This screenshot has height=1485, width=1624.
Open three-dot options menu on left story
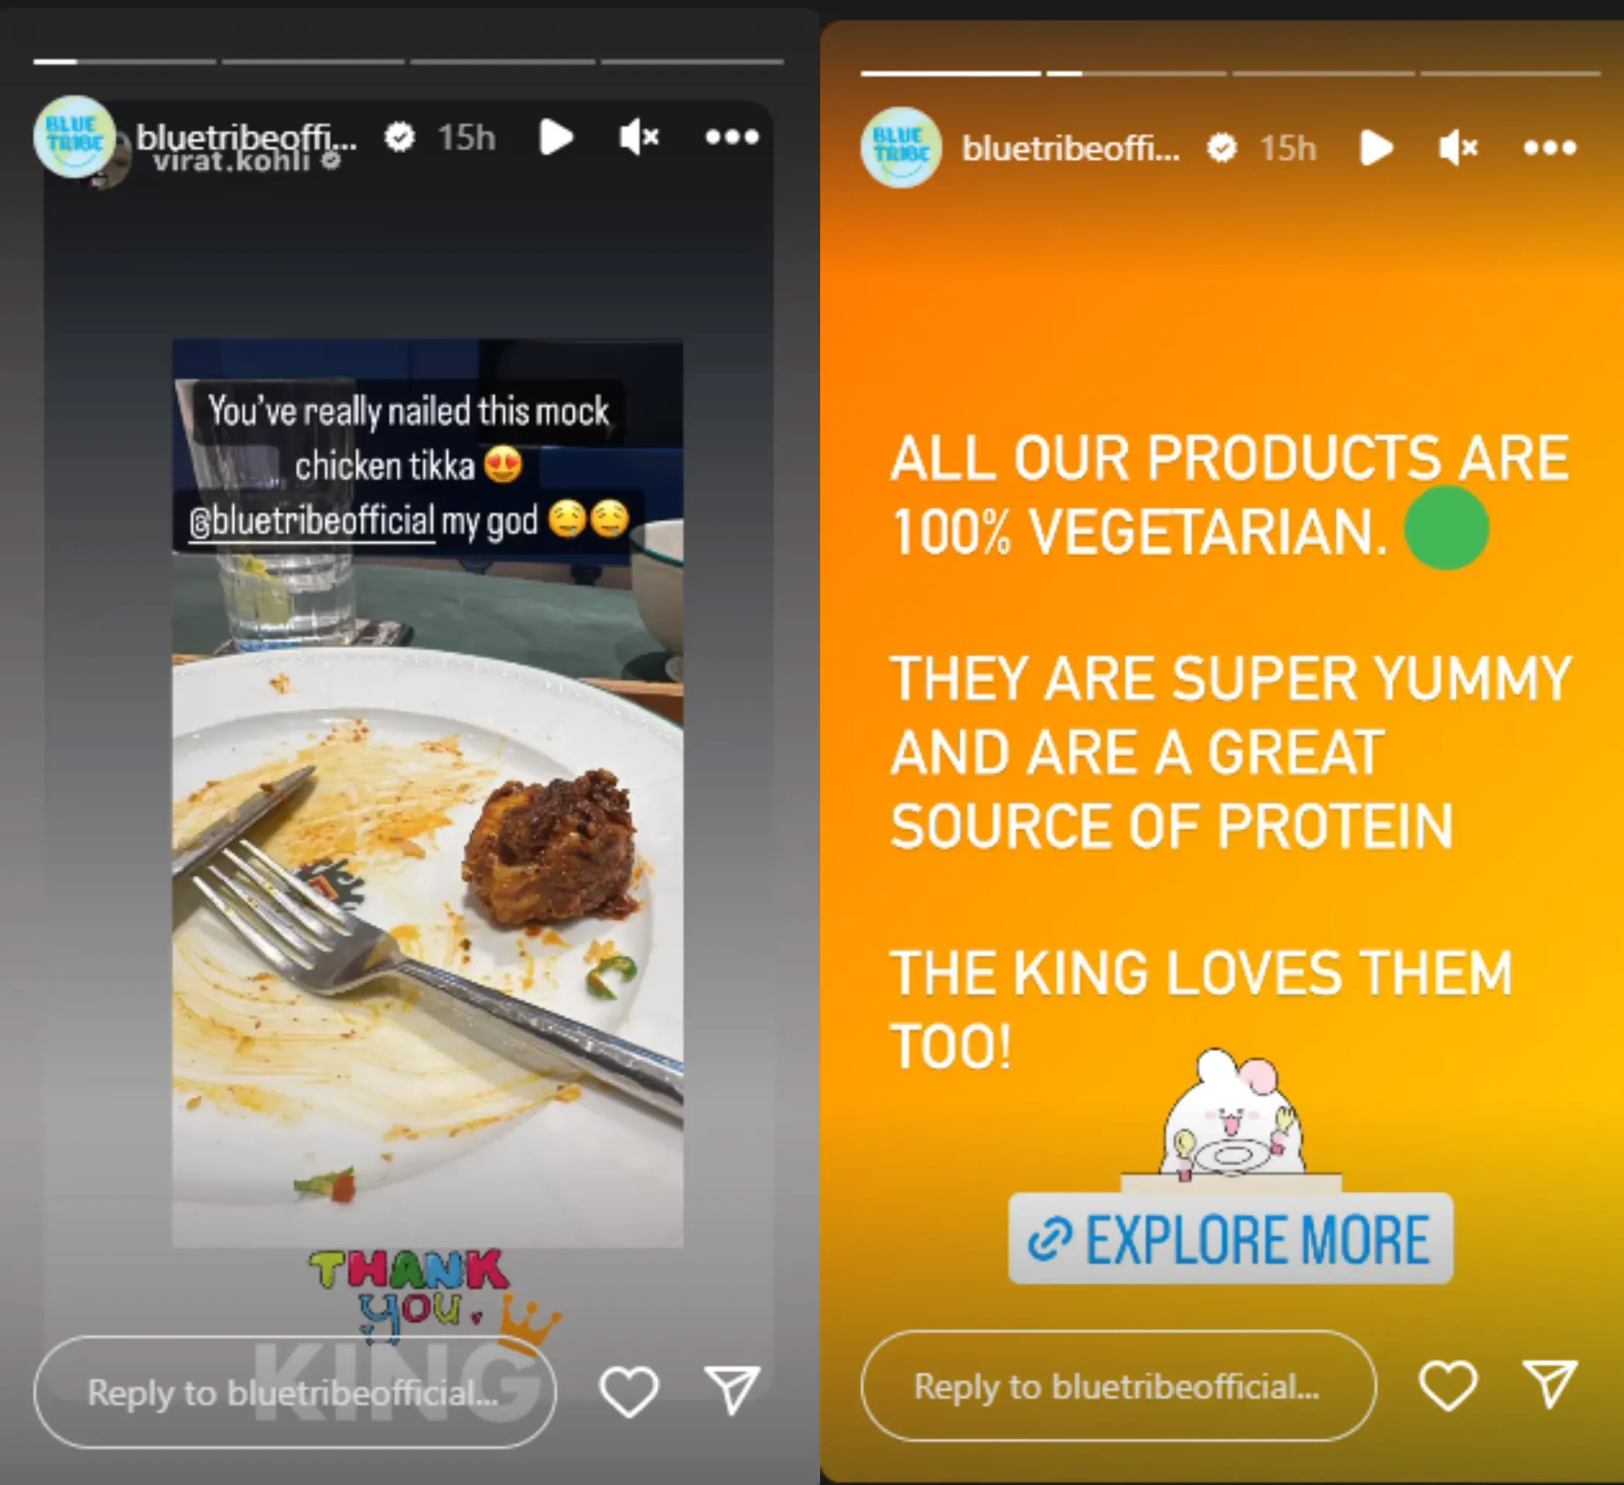pyautogui.click(x=731, y=137)
